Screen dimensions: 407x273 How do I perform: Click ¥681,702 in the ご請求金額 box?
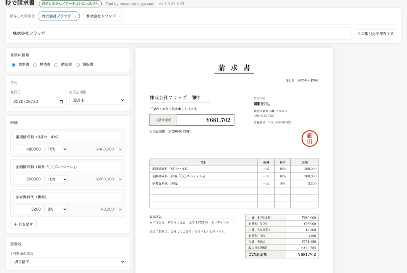click(x=218, y=120)
